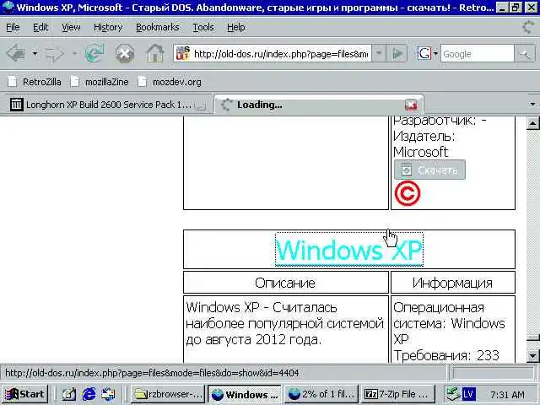Click the status bar URL text
Screen dimensions: 540x405
pyautogui.click(x=152, y=373)
